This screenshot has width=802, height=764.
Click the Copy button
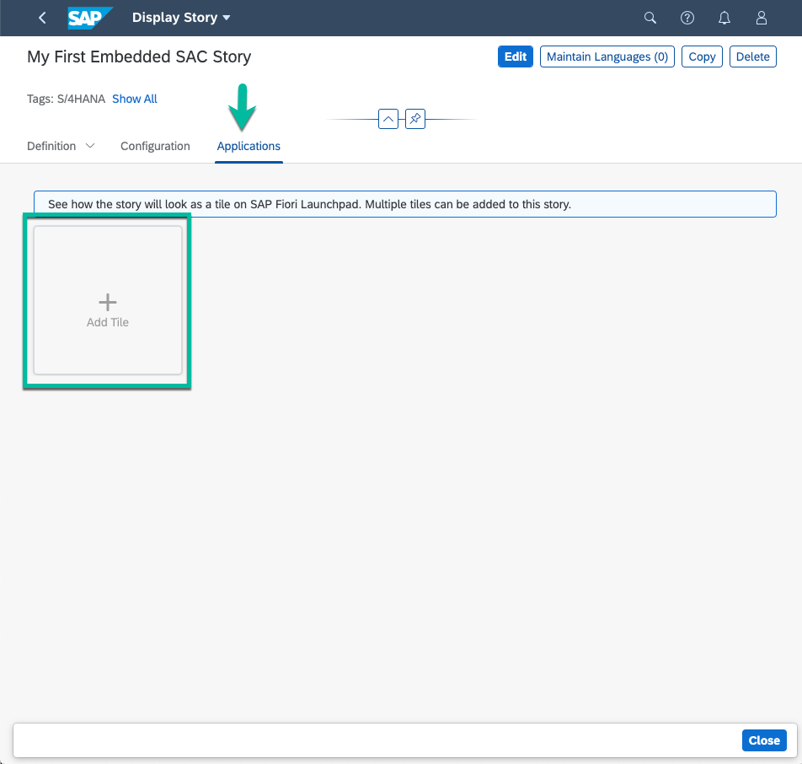(702, 56)
